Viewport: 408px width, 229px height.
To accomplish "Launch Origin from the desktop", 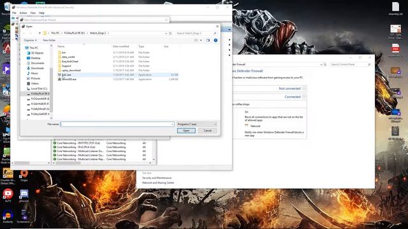I will pyautogui.click(x=24, y=176).
